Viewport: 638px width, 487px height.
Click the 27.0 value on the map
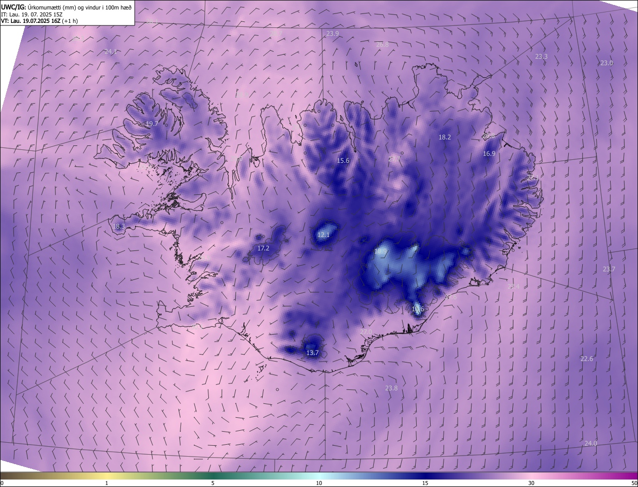pyautogui.click(x=366, y=332)
